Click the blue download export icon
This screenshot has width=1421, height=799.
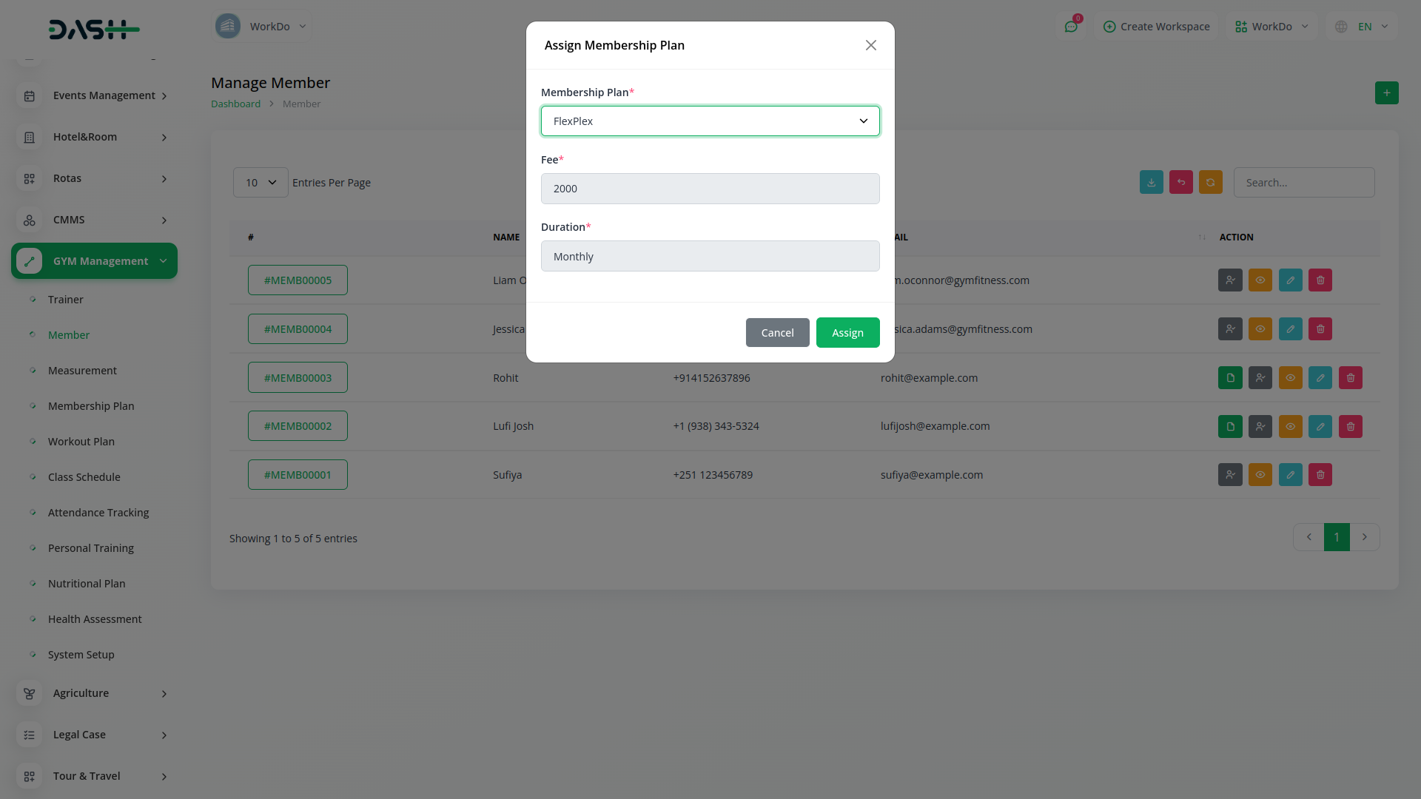(1151, 183)
